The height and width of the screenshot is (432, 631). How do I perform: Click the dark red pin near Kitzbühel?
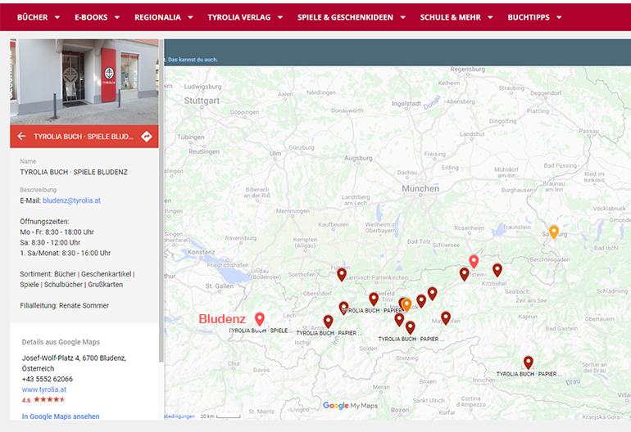coord(497,269)
